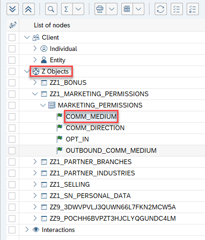Click the last toolbar deselect-all icon

tap(193, 9)
